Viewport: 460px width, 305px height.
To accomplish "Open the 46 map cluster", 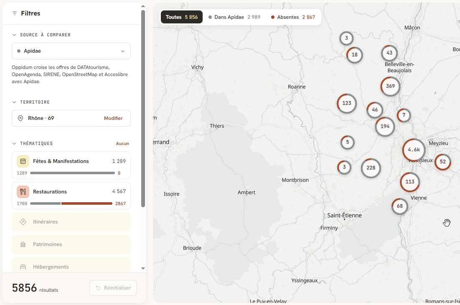I will click(375, 110).
